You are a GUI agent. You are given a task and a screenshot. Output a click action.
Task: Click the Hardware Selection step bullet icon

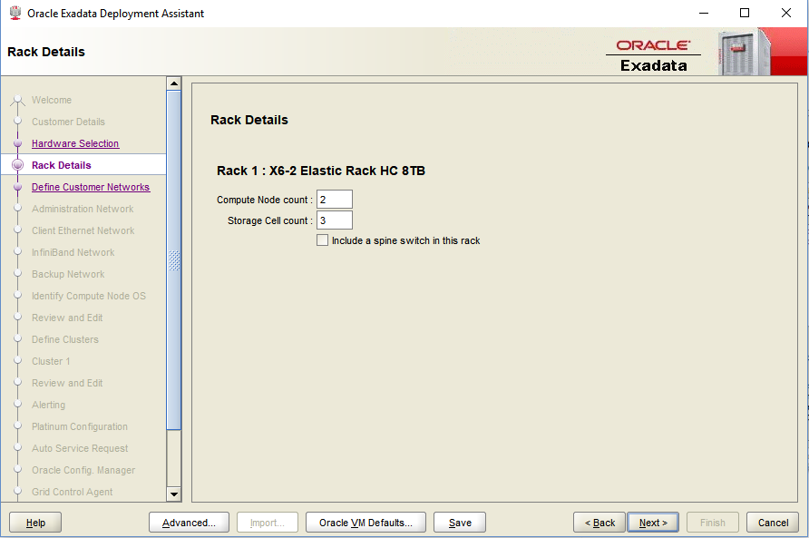click(x=17, y=144)
